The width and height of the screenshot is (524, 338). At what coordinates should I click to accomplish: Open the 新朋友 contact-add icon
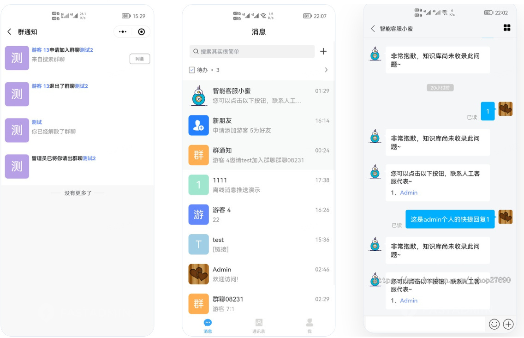(198, 125)
